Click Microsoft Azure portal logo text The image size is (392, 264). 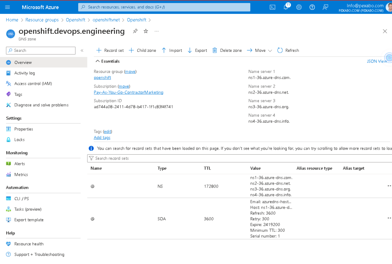pyautogui.click(x=40, y=7)
